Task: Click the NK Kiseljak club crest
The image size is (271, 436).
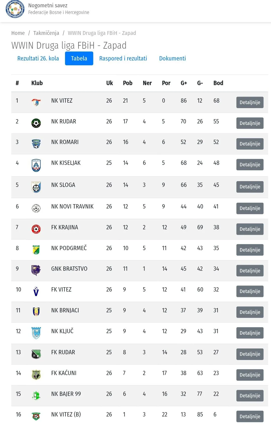Action: [x=36, y=165]
